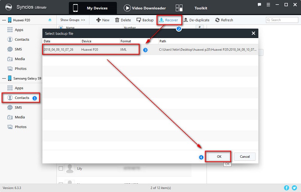Toggle the select-all checkbox beside Name header
Viewport: 301px width, 192px height.
tap(61, 27)
